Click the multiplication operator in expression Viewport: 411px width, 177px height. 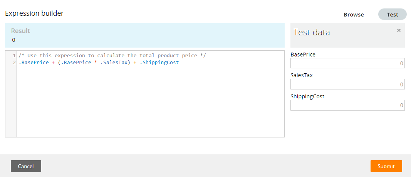click(96, 63)
